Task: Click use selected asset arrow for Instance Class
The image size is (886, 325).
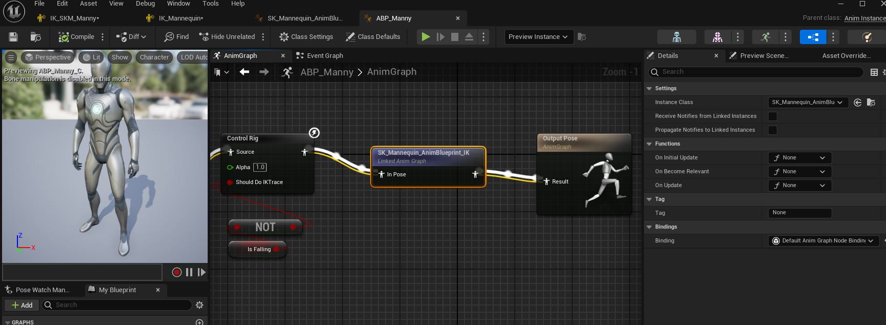Action: tap(857, 103)
